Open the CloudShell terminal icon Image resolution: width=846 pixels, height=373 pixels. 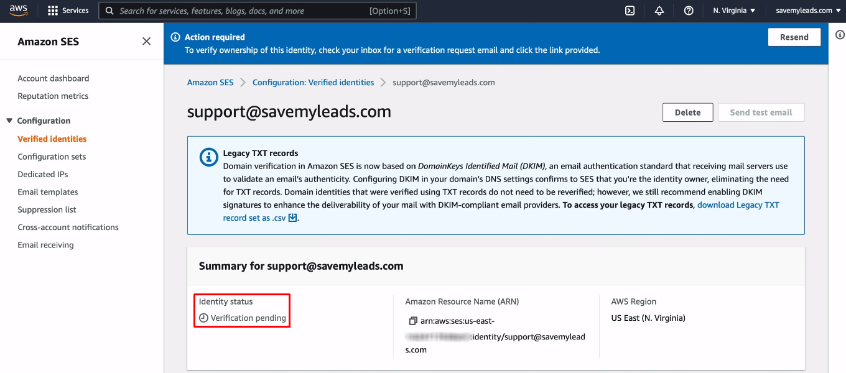[630, 11]
